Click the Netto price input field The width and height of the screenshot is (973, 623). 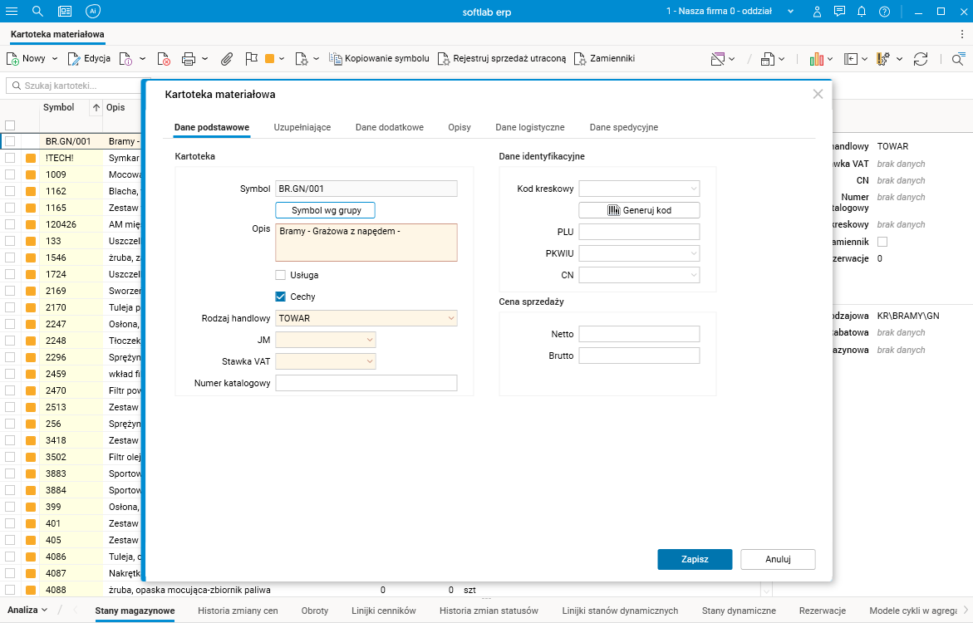pos(639,334)
